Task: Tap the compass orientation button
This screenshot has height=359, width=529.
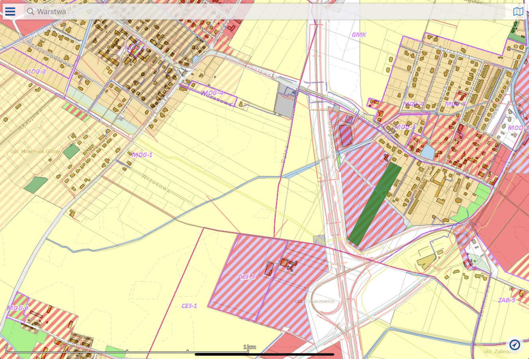Action: (x=515, y=345)
